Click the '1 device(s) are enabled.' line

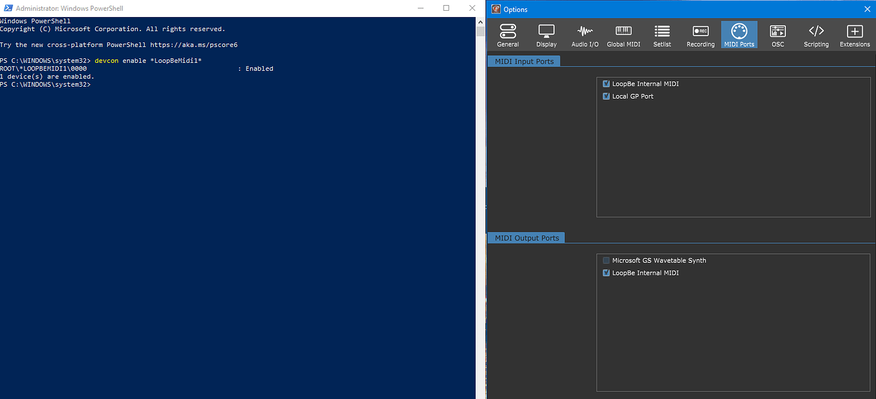click(47, 77)
